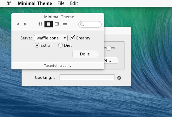Click the magnifying glass search icon

click(x=82, y=24)
